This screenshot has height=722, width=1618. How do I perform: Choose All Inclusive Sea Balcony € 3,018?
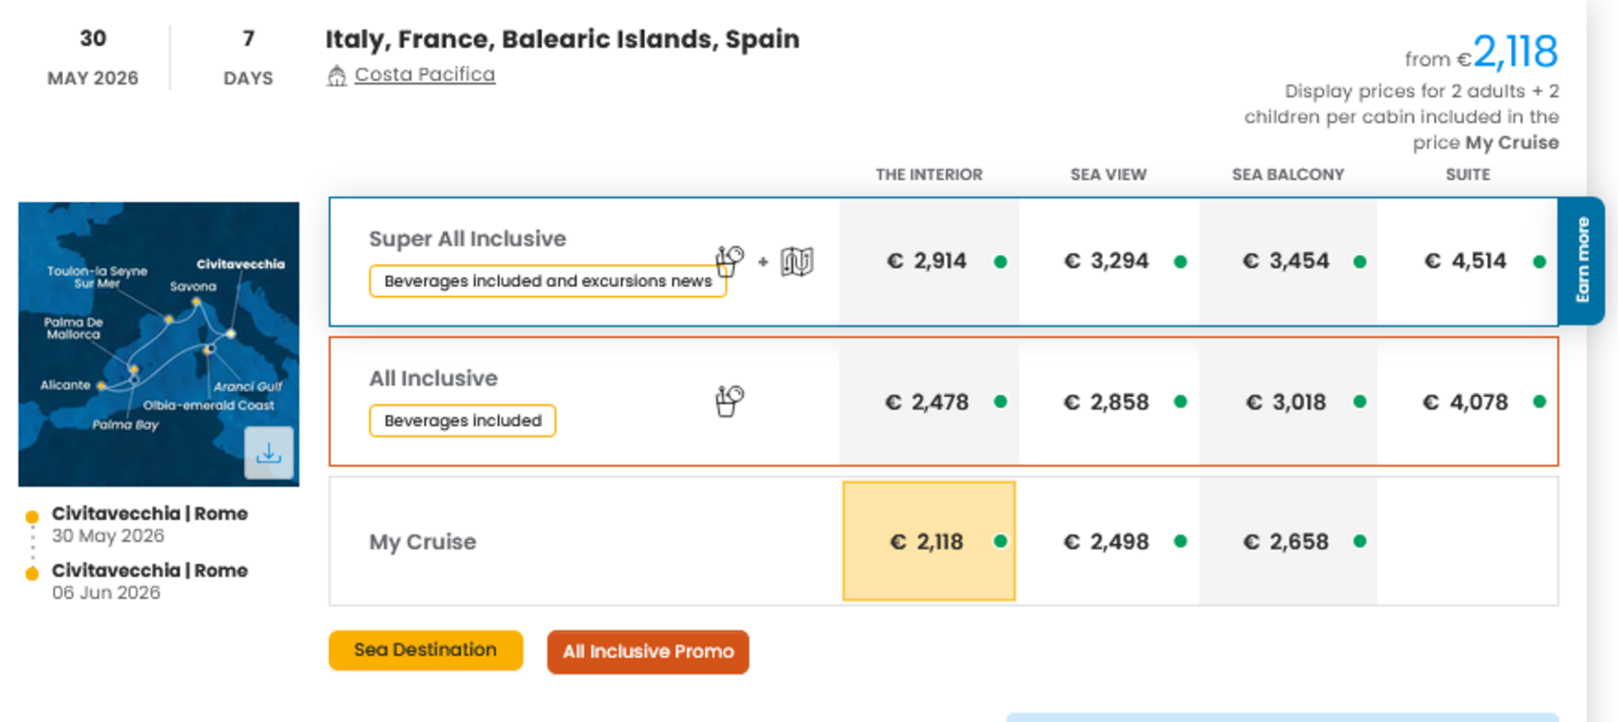(x=1288, y=402)
